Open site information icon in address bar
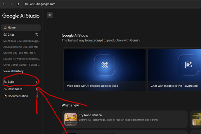 click(x=26, y=4)
